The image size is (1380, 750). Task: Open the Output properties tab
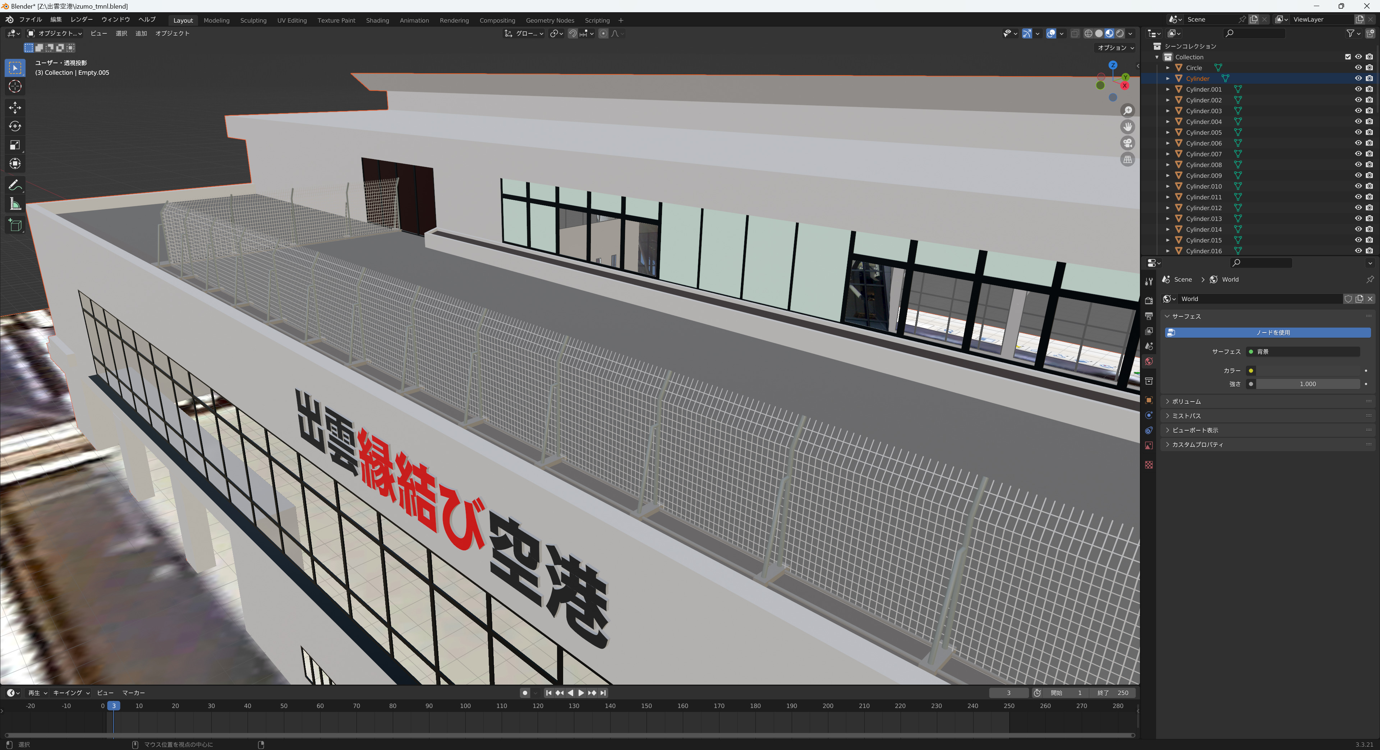[x=1149, y=316]
